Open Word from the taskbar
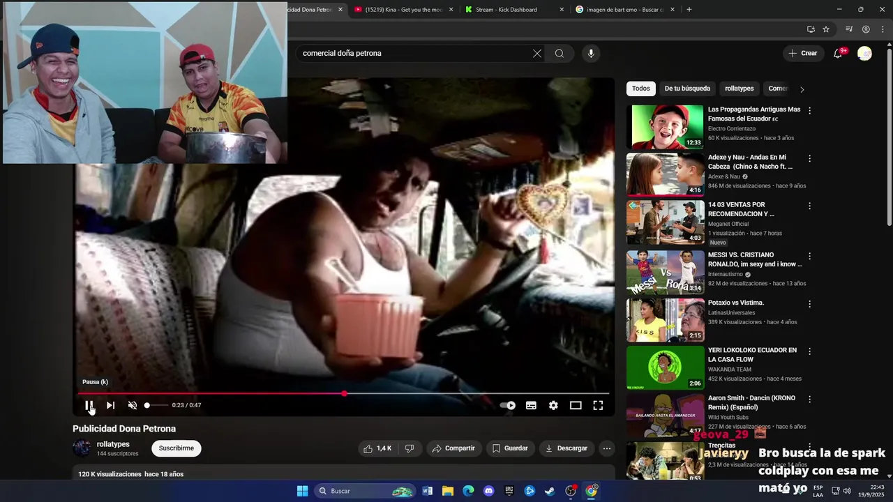Viewport: 893px width, 502px height. [428, 491]
